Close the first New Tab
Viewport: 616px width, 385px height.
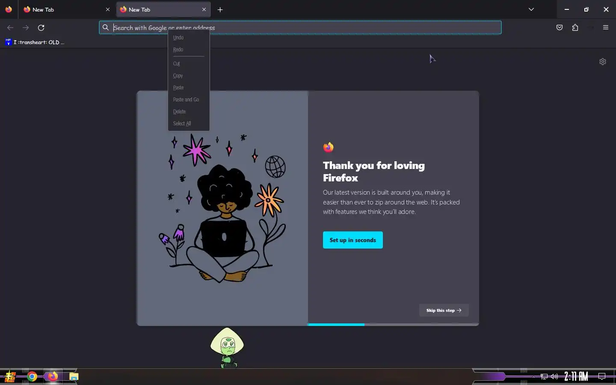click(108, 9)
